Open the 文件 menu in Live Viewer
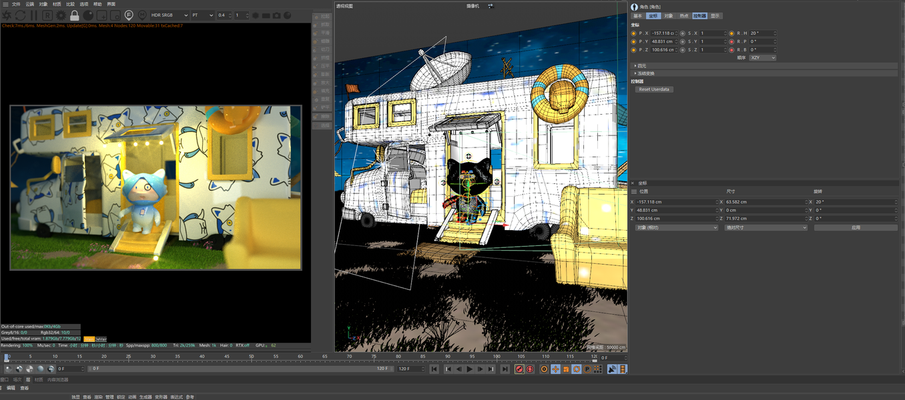 click(16, 4)
